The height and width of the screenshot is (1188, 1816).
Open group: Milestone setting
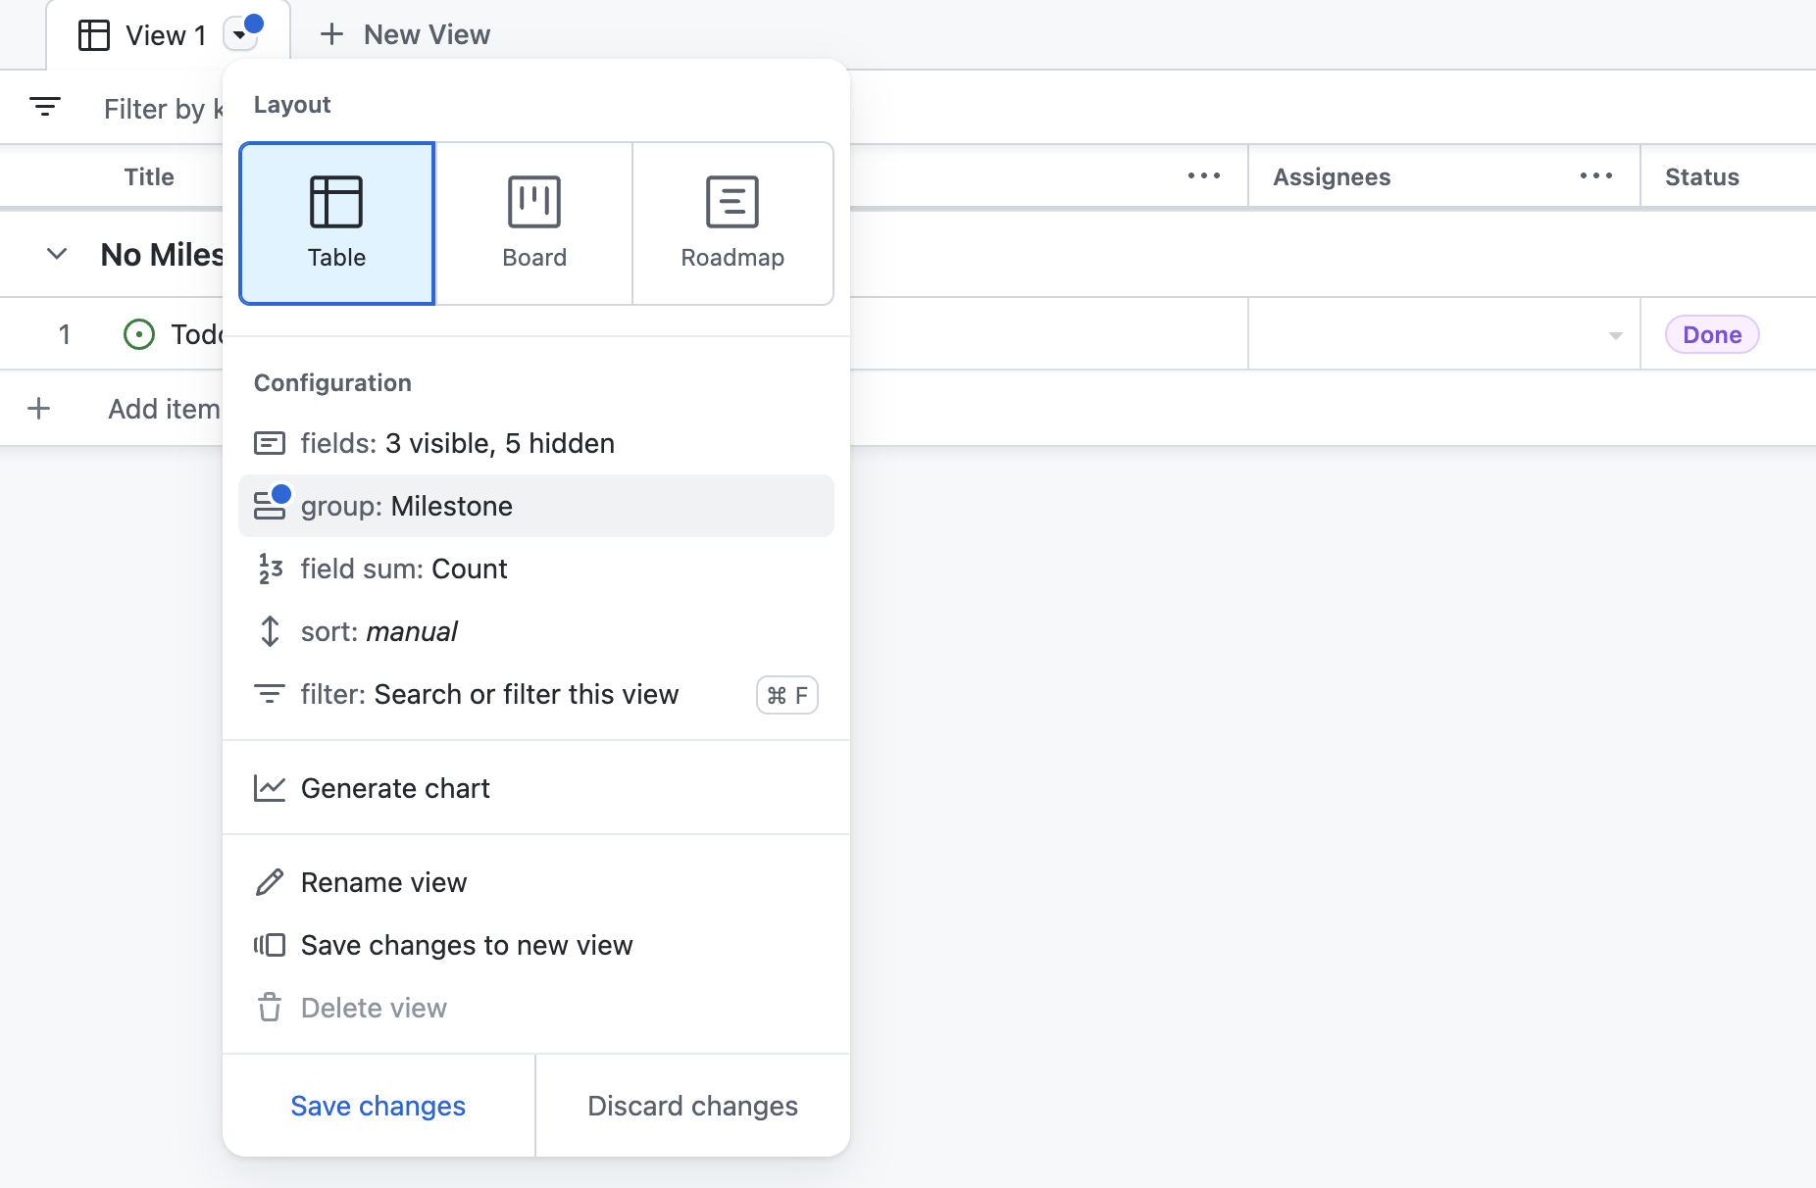tap(535, 506)
